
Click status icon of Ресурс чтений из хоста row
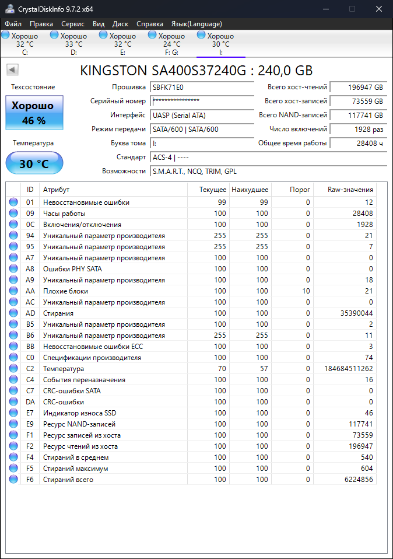point(13,446)
